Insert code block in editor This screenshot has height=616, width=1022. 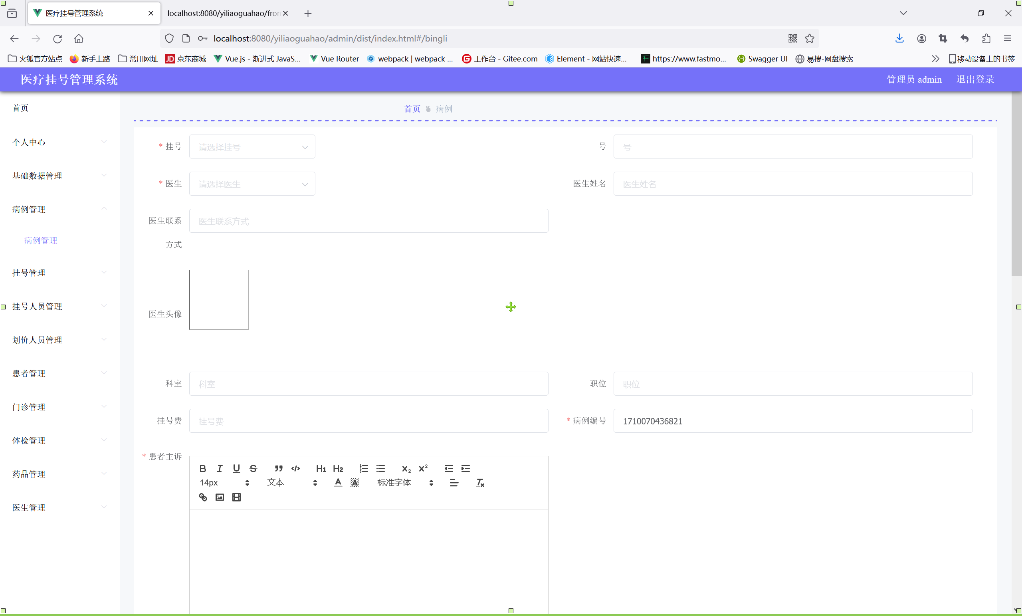tap(295, 468)
